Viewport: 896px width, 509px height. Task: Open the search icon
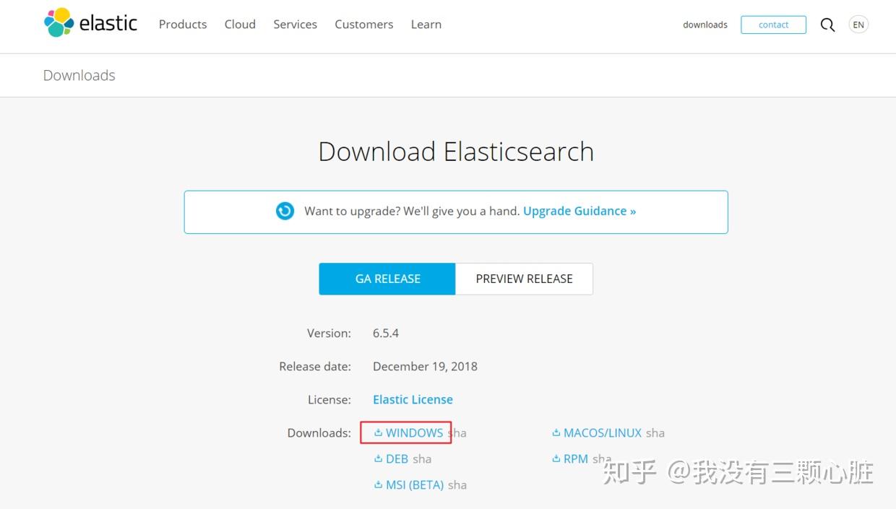tap(827, 24)
